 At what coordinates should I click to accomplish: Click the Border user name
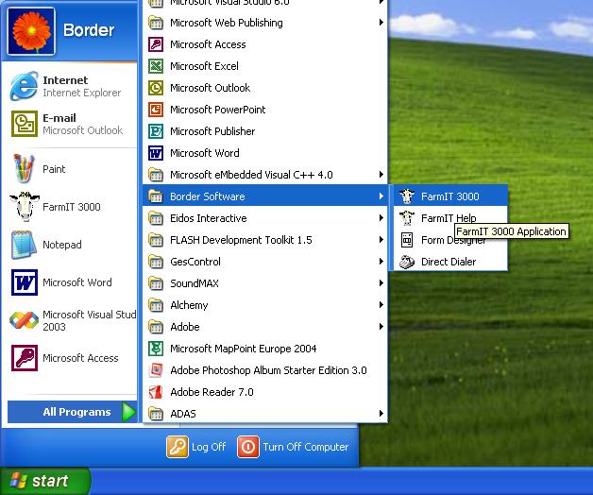click(x=89, y=30)
